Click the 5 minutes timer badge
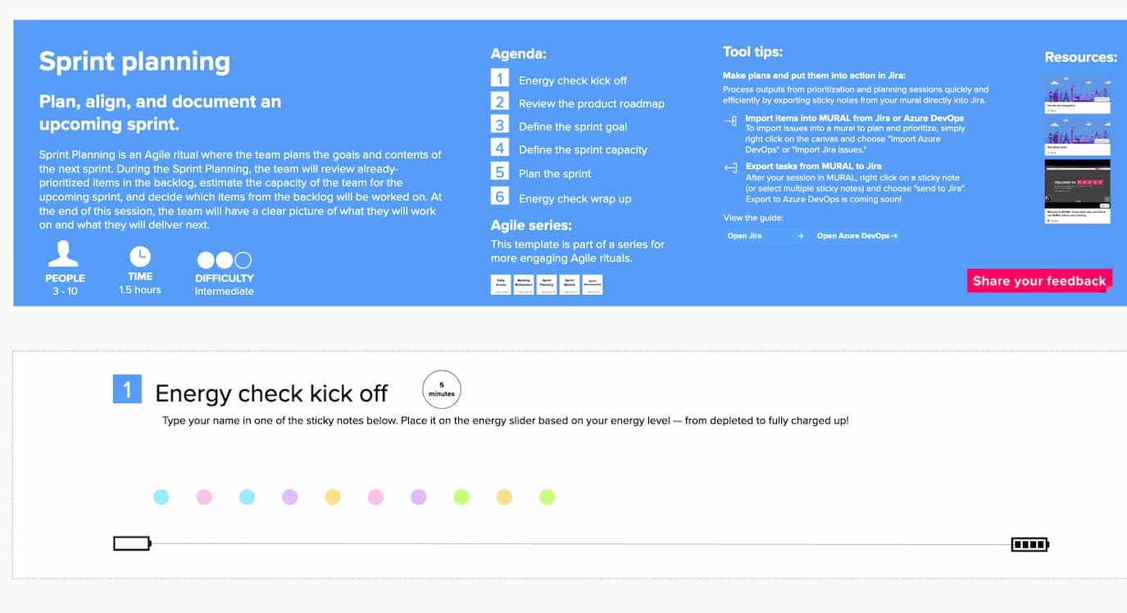 coord(441,388)
